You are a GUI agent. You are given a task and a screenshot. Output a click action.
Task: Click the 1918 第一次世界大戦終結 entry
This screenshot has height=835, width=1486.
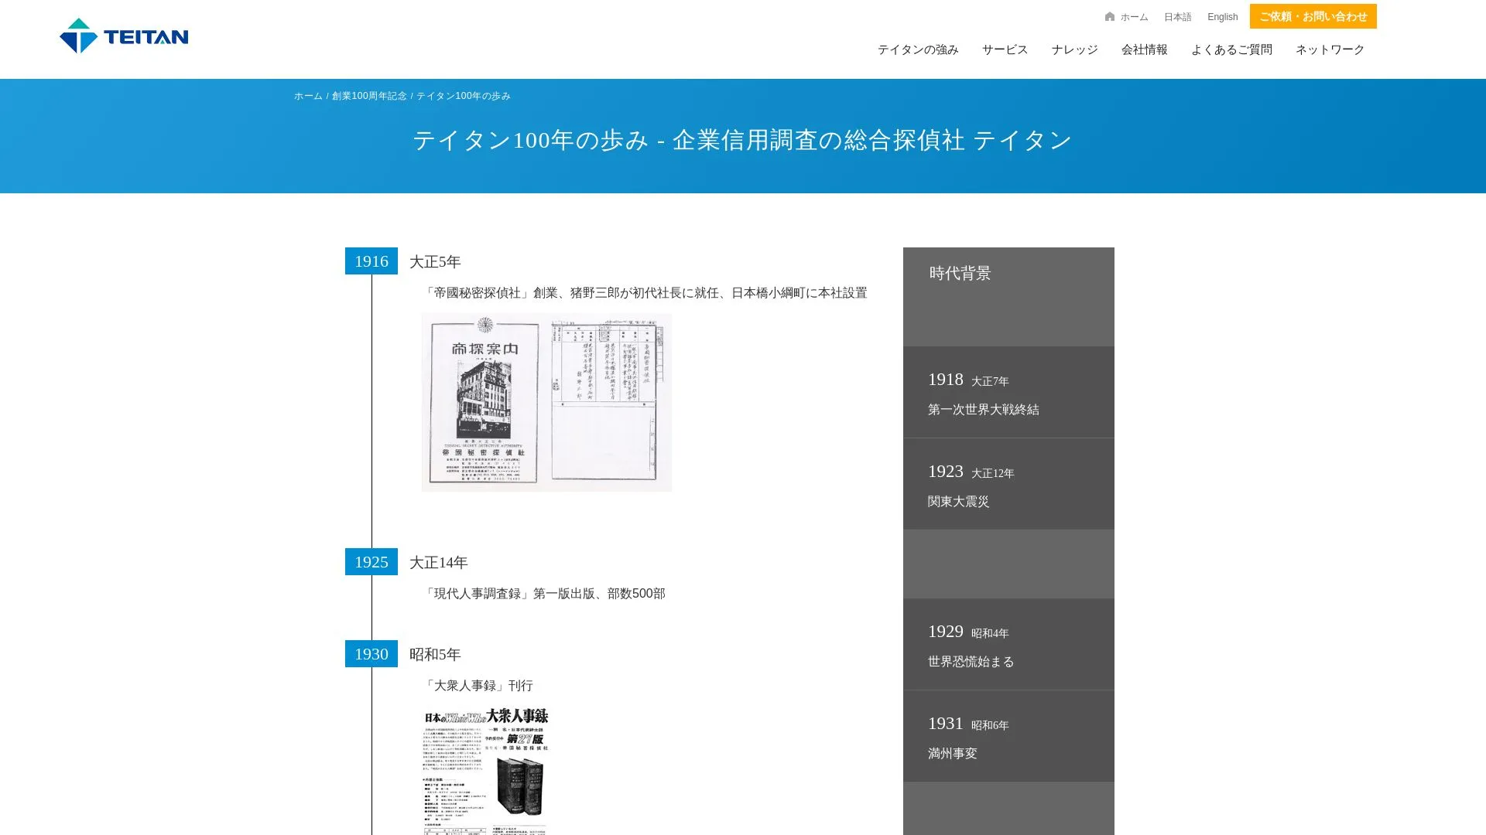click(x=1008, y=393)
